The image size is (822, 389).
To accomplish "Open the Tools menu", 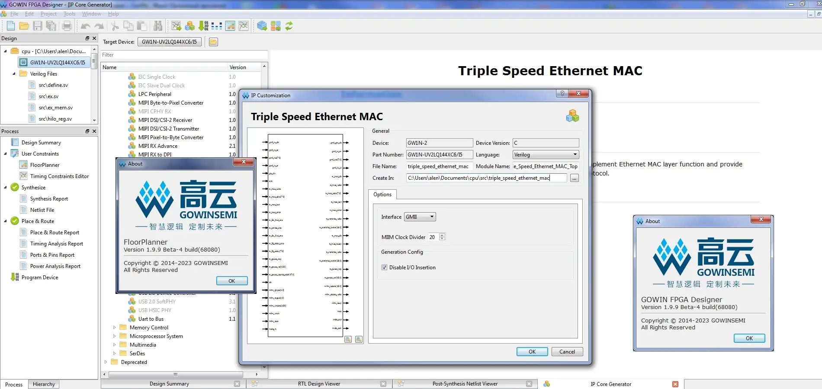I will 69,14.
